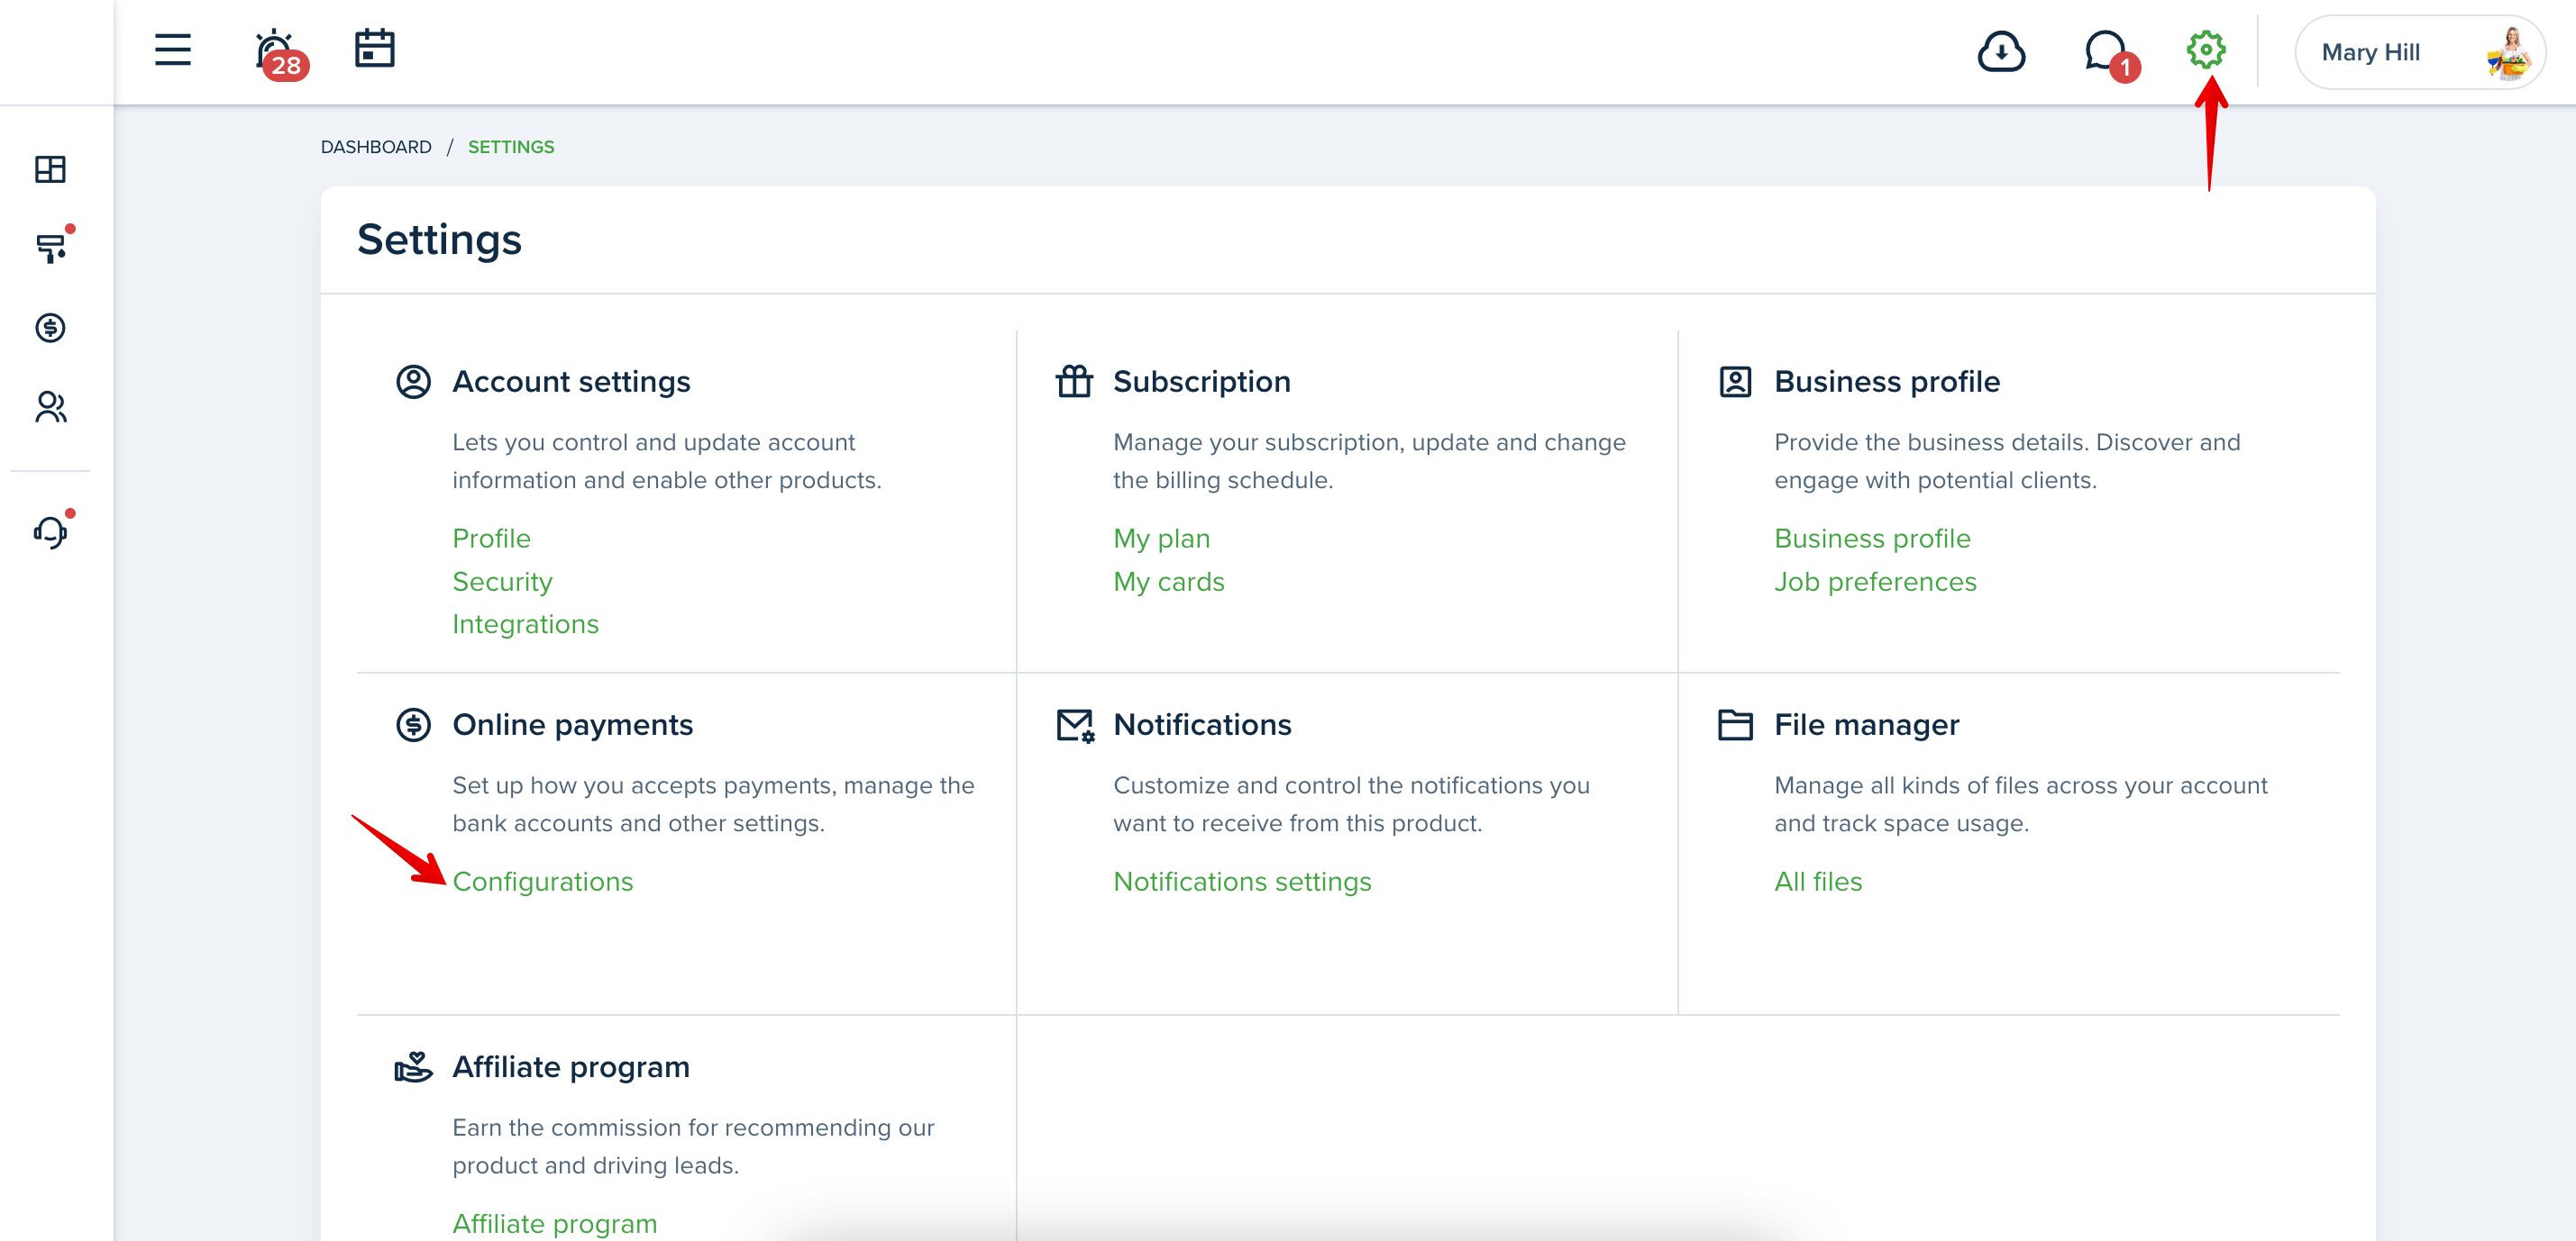Image resolution: width=2576 pixels, height=1241 pixels.
Task: Open the Profile link
Action: click(x=491, y=539)
